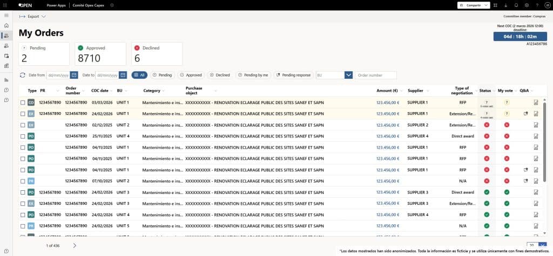553x256 pixels.
Task: Open the notifications bell
Action: tap(516, 5)
